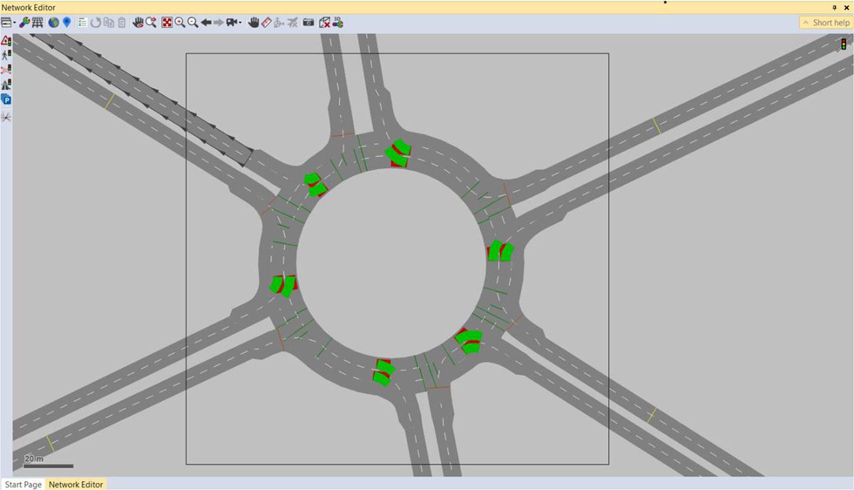The width and height of the screenshot is (854, 490).
Task: Toggle the globe background map
Action: 53,23
